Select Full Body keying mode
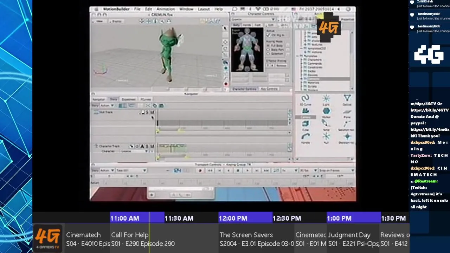The height and width of the screenshot is (253, 450). [x=268, y=46]
